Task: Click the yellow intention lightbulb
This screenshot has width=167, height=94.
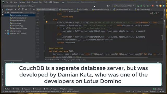Action: pyautogui.click(x=47, y=22)
